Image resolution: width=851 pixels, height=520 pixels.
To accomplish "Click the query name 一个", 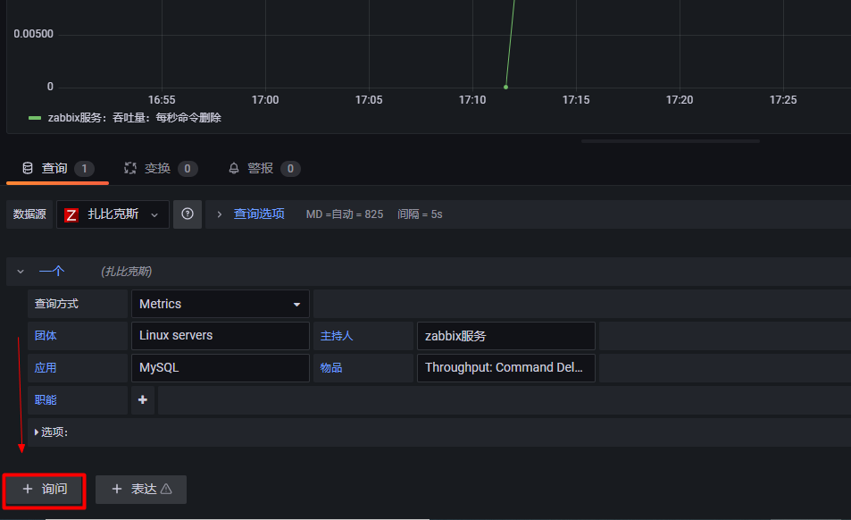I will pos(52,272).
